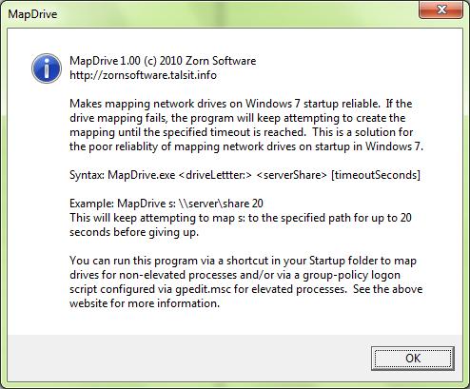Screen dimensions: 470x389
Task: Click the 'You can run this program' line
Action: 243,261
